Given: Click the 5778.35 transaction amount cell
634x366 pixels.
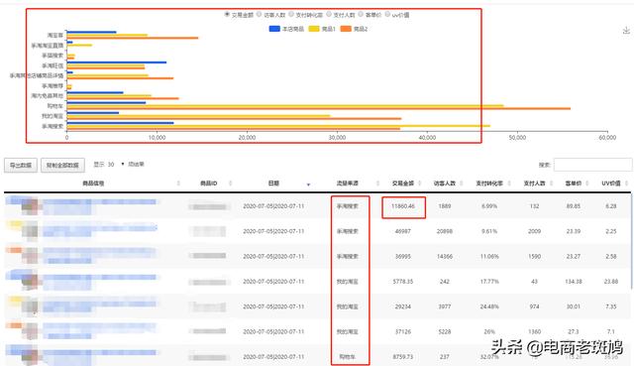Looking at the screenshot, I should tap(403, 282).
